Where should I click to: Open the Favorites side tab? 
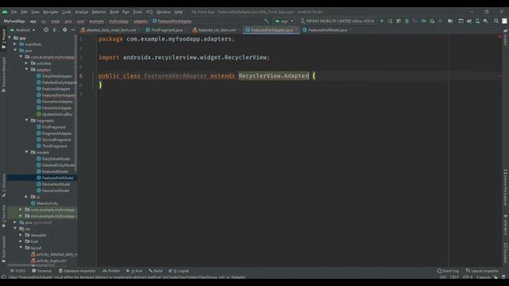[3, 216]
